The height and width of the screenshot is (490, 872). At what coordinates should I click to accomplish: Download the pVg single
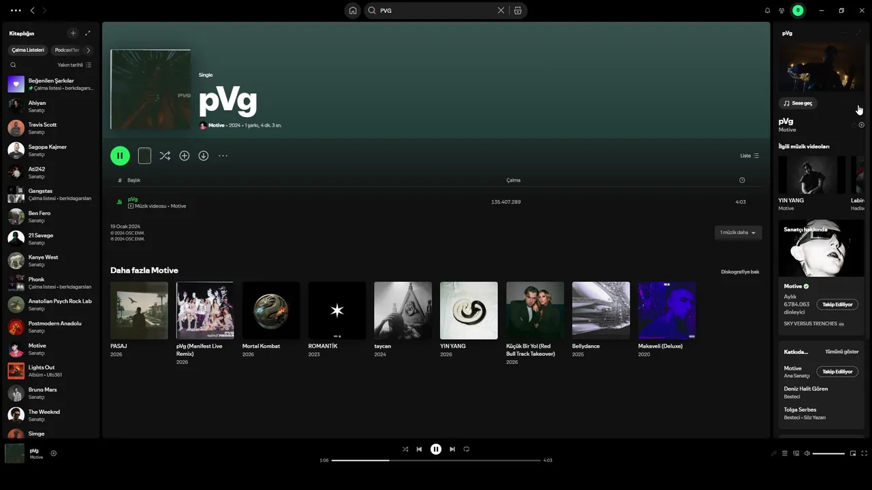tap(203, 156)
